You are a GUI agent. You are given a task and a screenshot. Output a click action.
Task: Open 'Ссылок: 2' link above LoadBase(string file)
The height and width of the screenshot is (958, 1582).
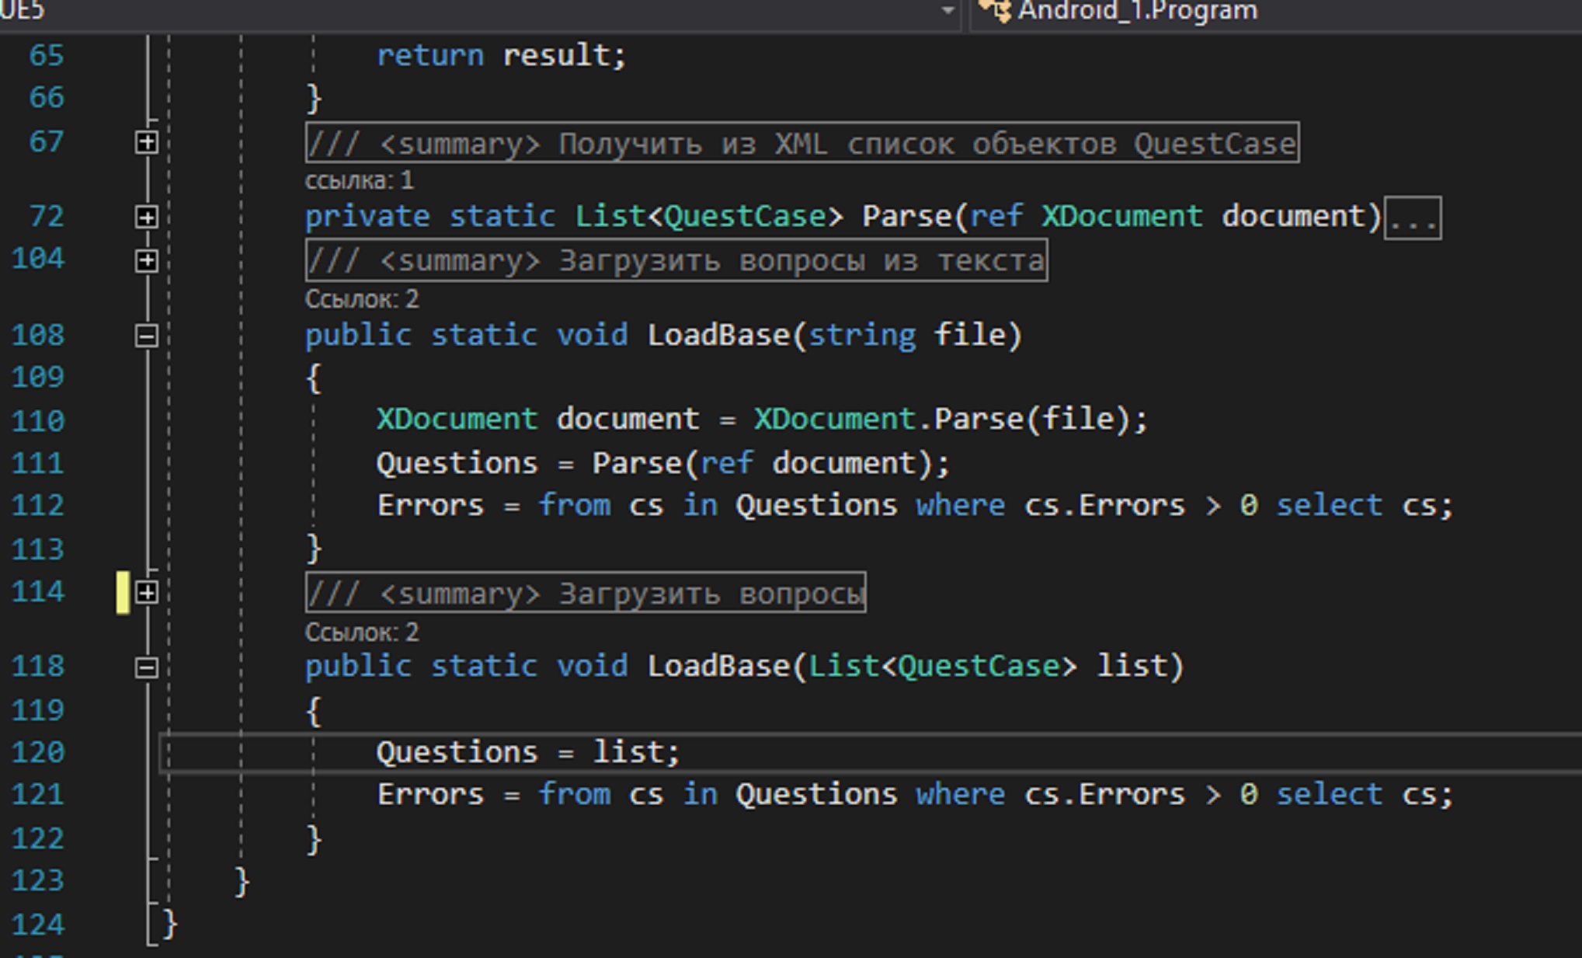[x=361, y=299]
